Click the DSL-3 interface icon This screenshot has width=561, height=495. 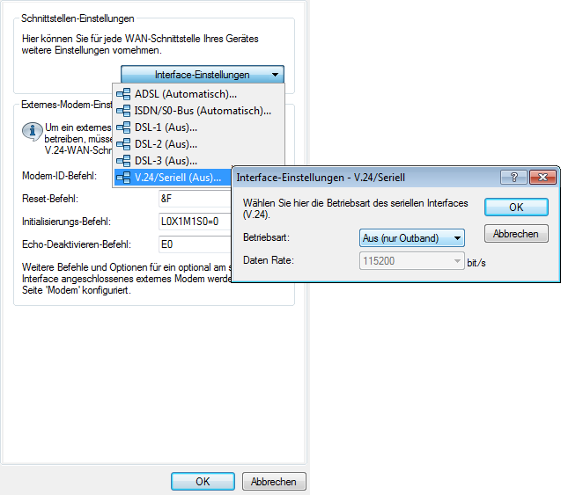123,161
